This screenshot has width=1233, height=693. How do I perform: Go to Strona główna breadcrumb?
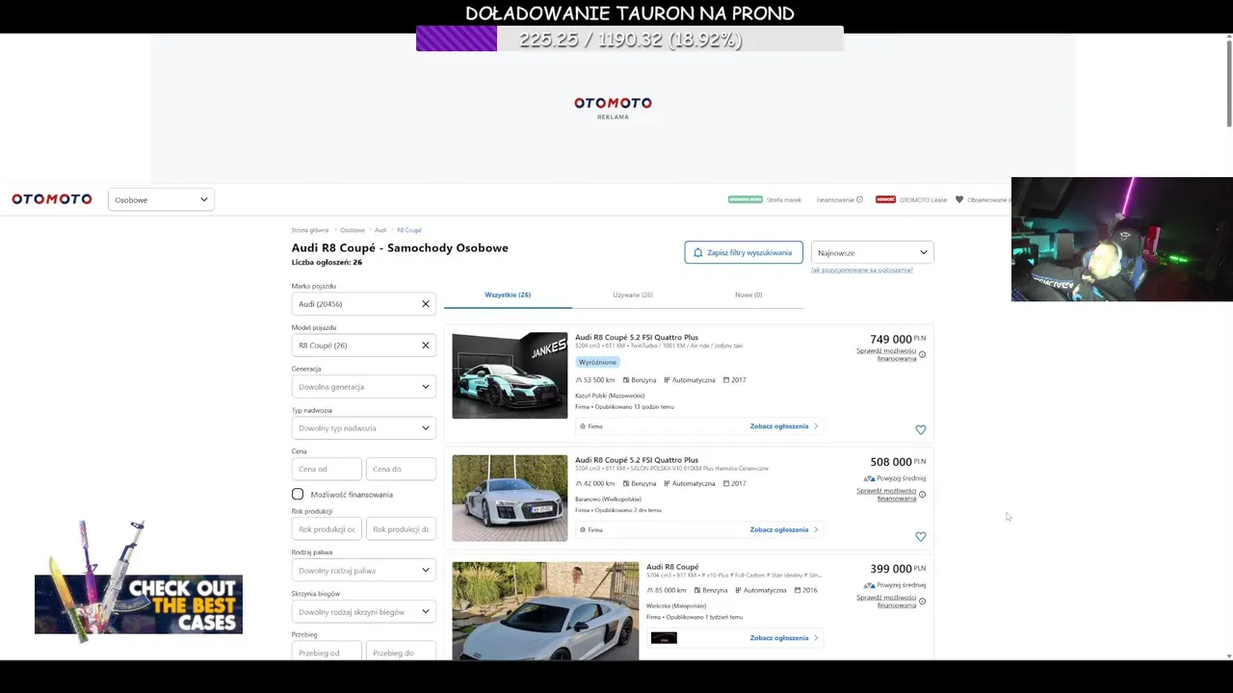[x=310, y=230]
